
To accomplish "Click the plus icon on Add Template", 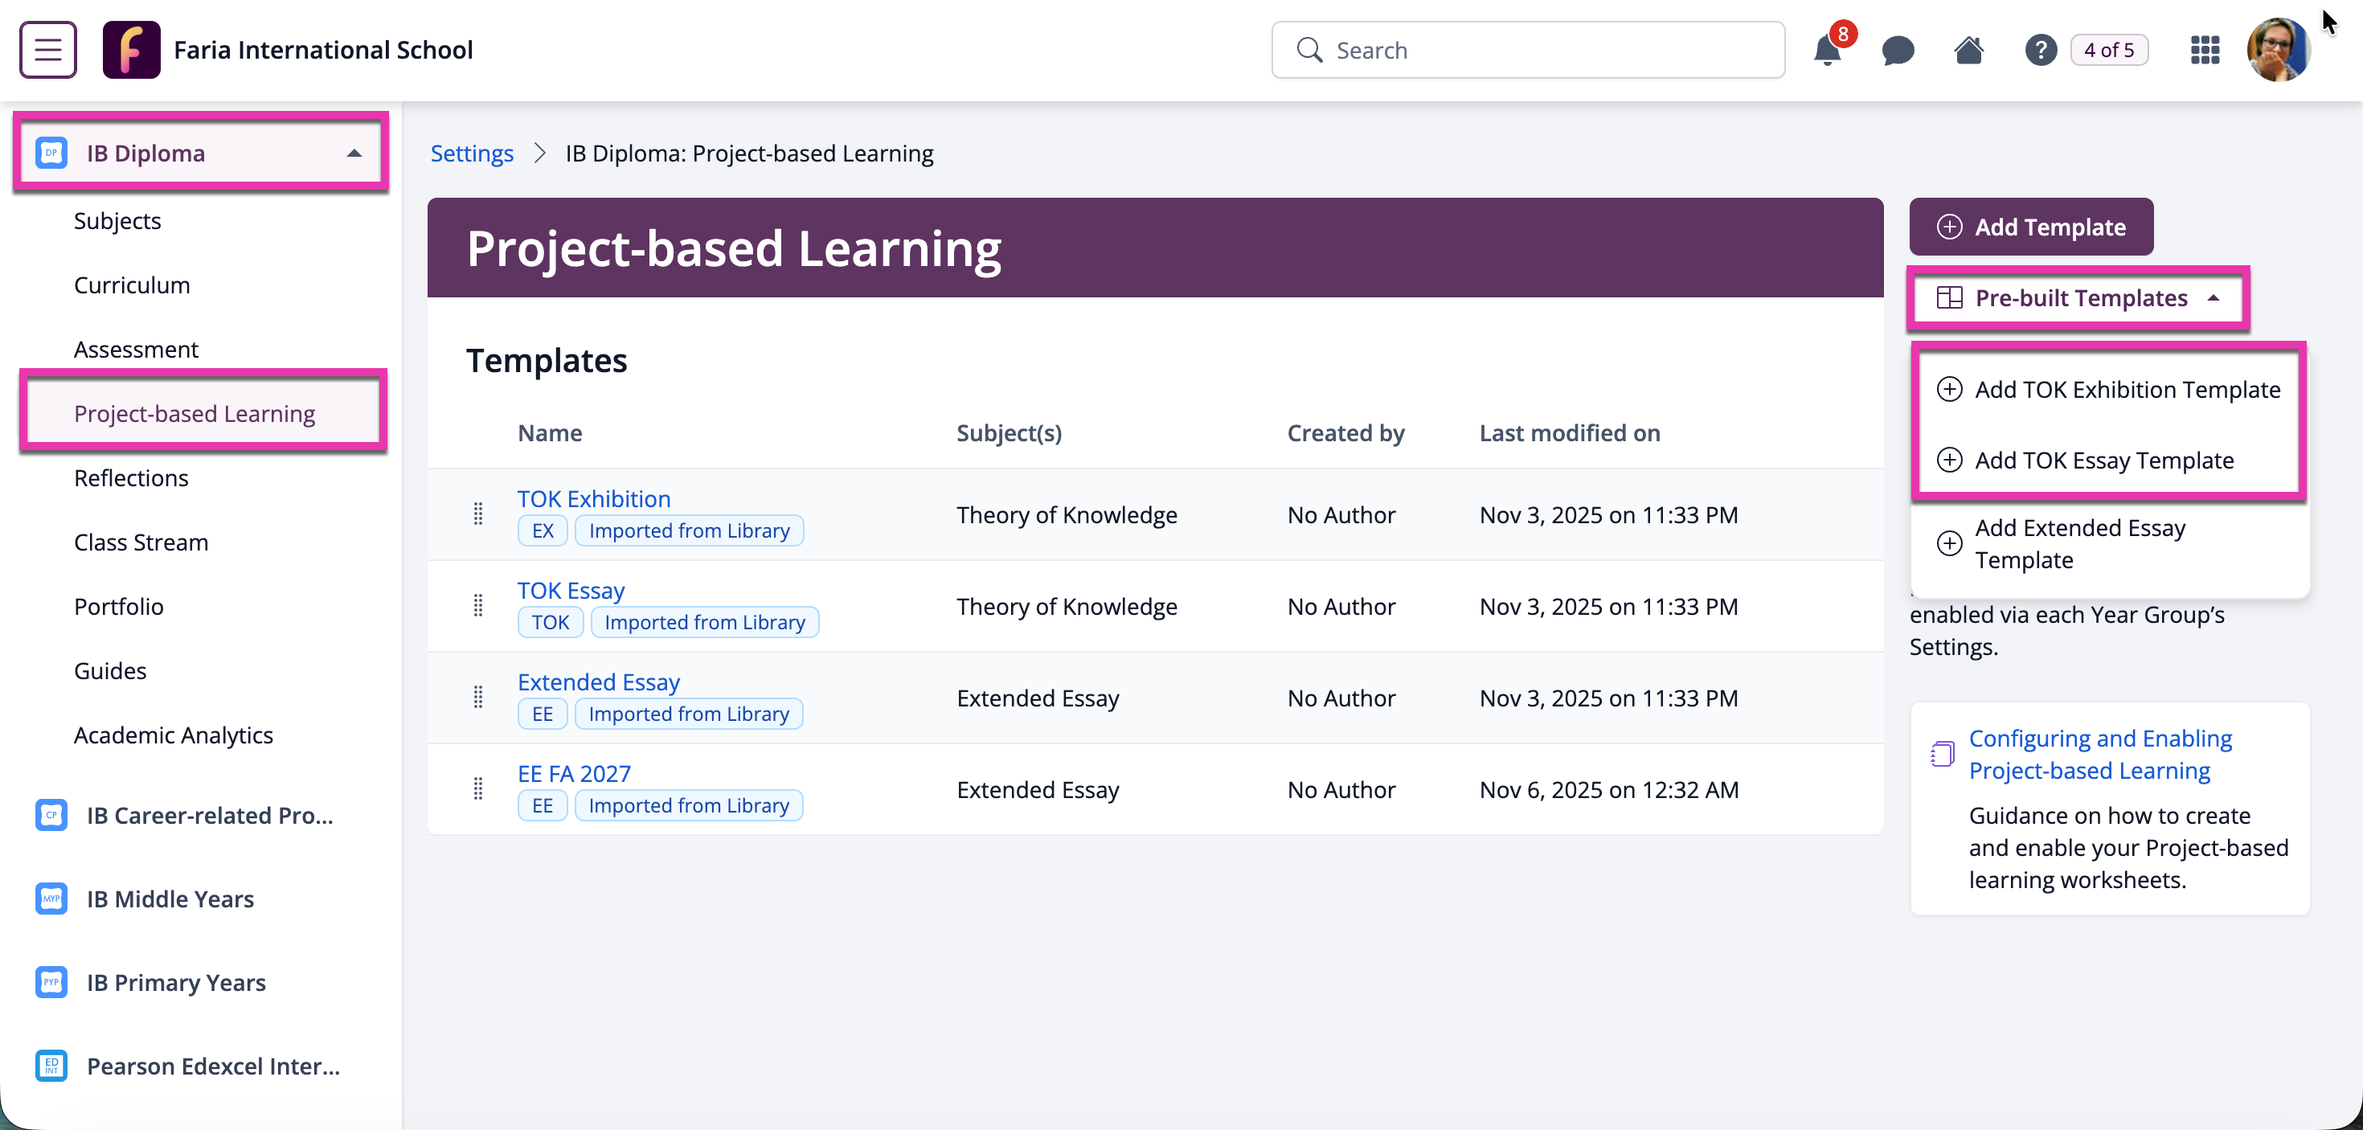I will pyautogui.click(x=1949, y=227).
